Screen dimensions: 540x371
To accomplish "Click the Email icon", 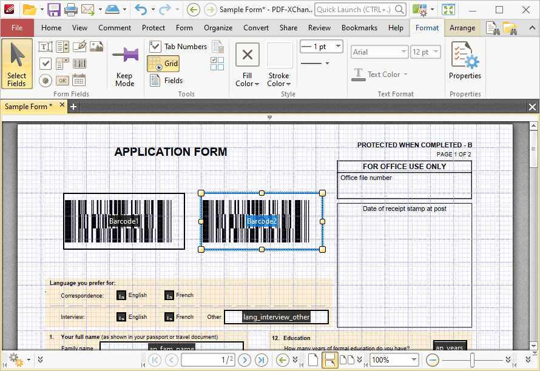I will click(x=88, y=10).
